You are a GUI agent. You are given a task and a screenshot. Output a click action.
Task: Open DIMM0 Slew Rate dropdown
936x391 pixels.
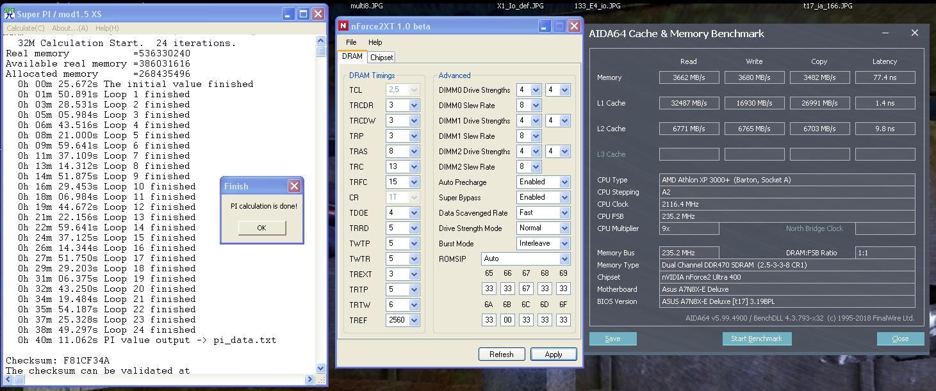click(x=536, y=106)
